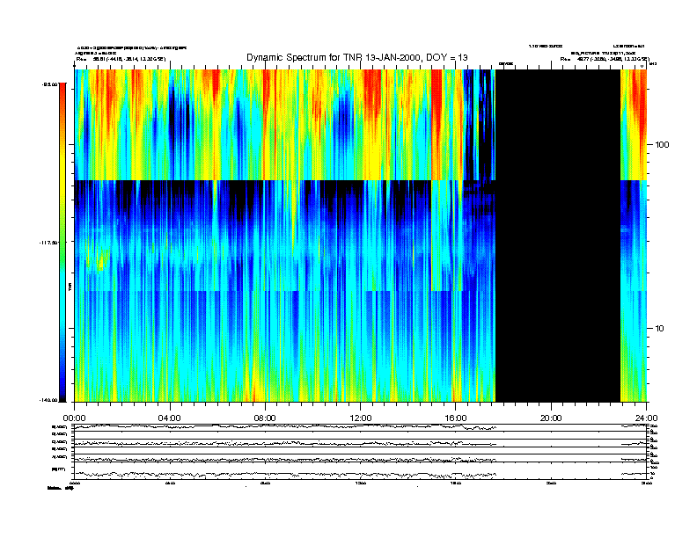
Task: Click the "20:00" time axis label
Action: [551, 418]
